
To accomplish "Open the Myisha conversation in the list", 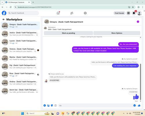I will point(20,58).
